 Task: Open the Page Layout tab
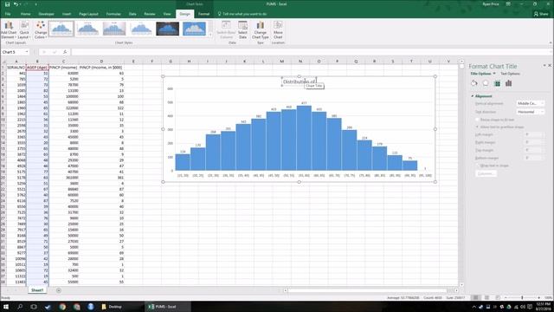88,14
